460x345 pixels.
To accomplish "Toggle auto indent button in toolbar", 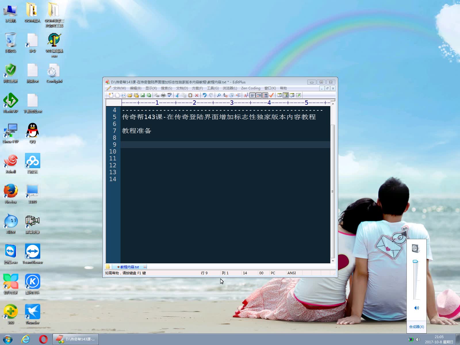I will [259, 95].
